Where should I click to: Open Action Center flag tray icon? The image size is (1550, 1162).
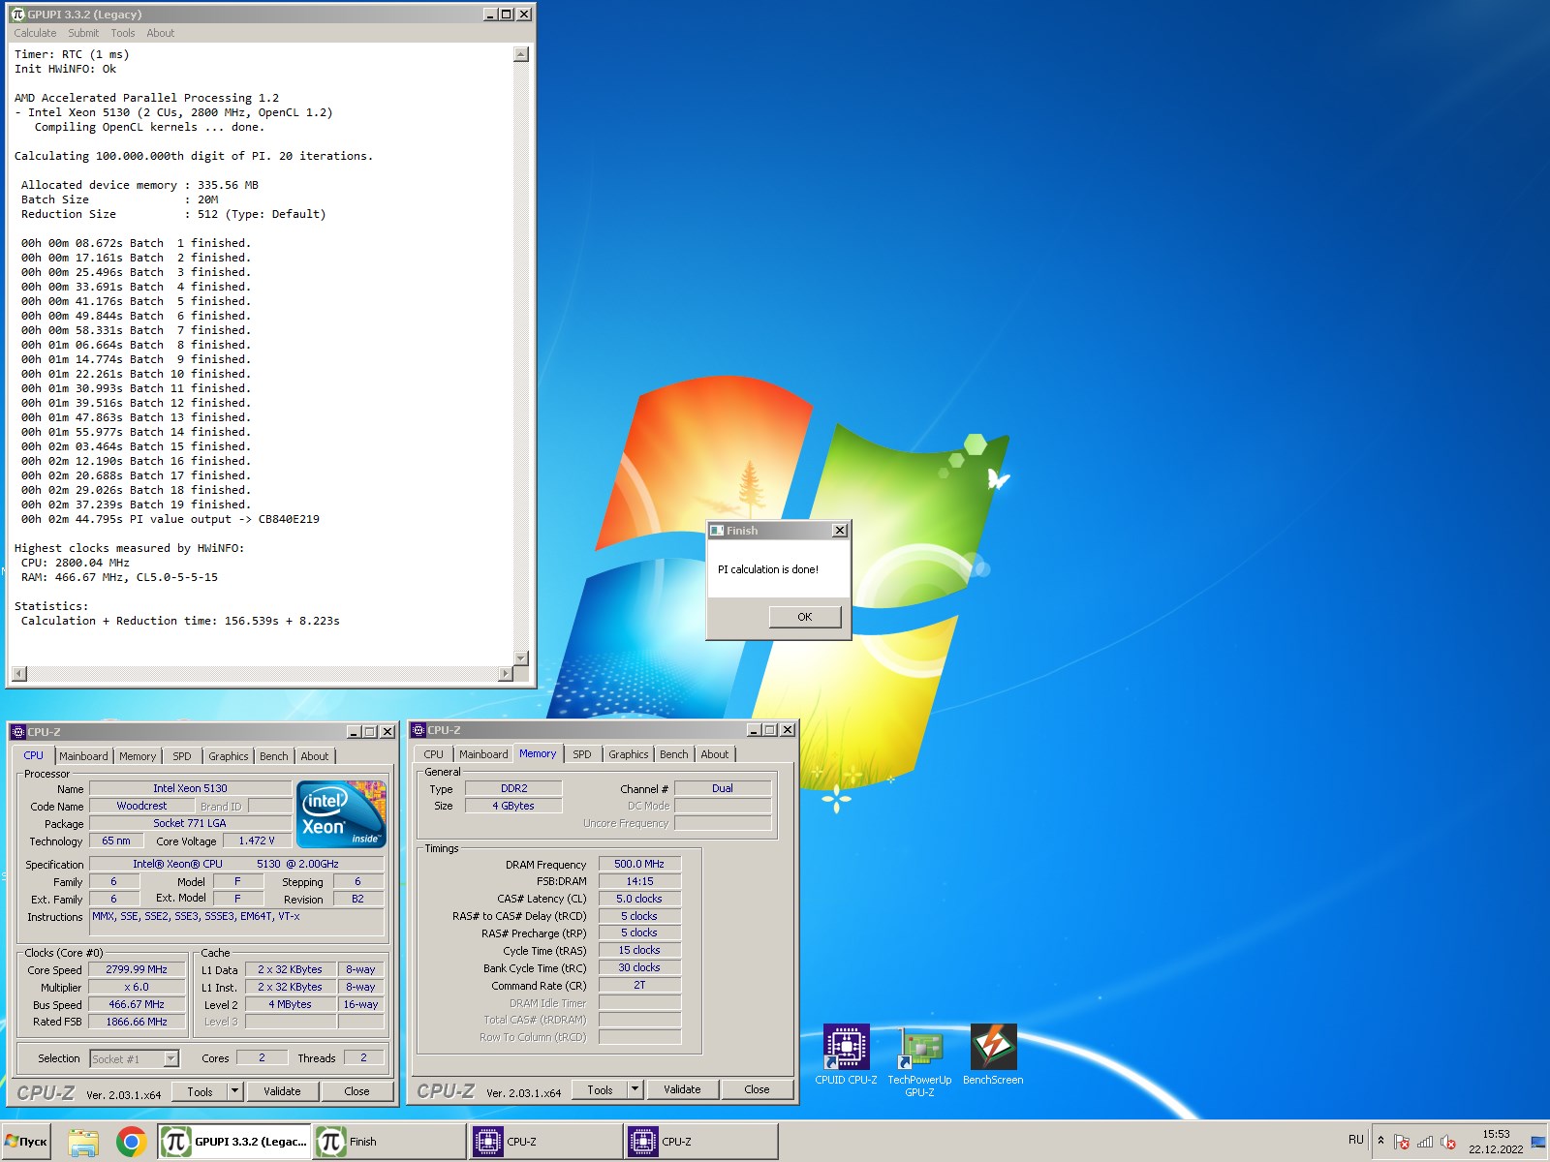tap(1401, 1142)
